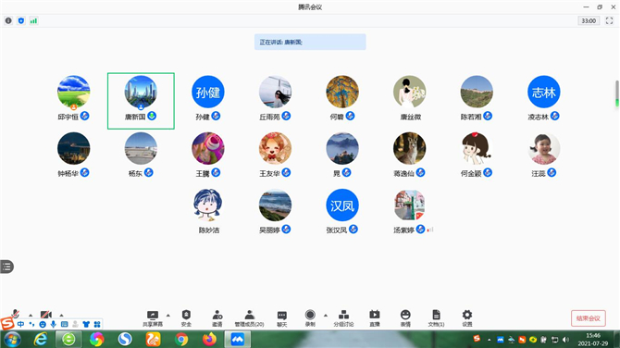This screenshot has width=620, height=348.
Task: Toggle the microphone mute button
Action: click(16, 314)
